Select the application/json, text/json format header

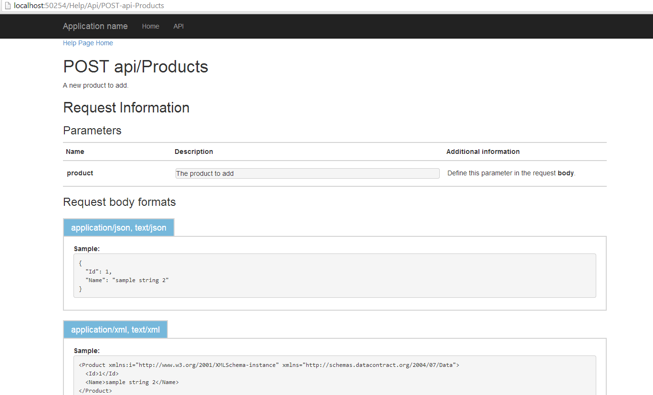tap(118, 227)
